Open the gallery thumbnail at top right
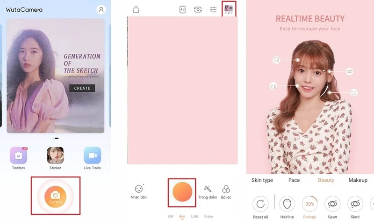 coord(229,9)
